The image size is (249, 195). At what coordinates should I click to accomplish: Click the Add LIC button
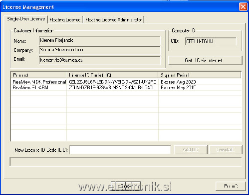[x=191, y=150]
